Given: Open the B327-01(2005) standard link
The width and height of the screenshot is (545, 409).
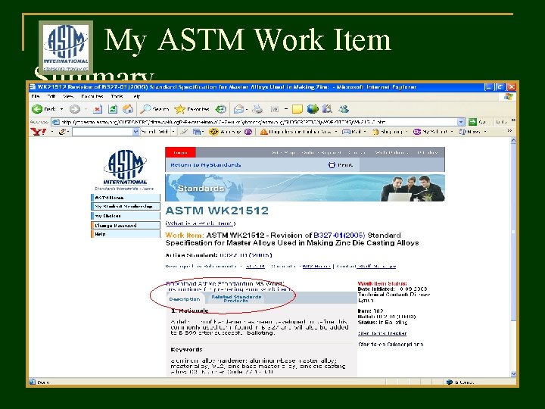Looking at the screenshot, I should pyautogui.click(x=339, y=235).
